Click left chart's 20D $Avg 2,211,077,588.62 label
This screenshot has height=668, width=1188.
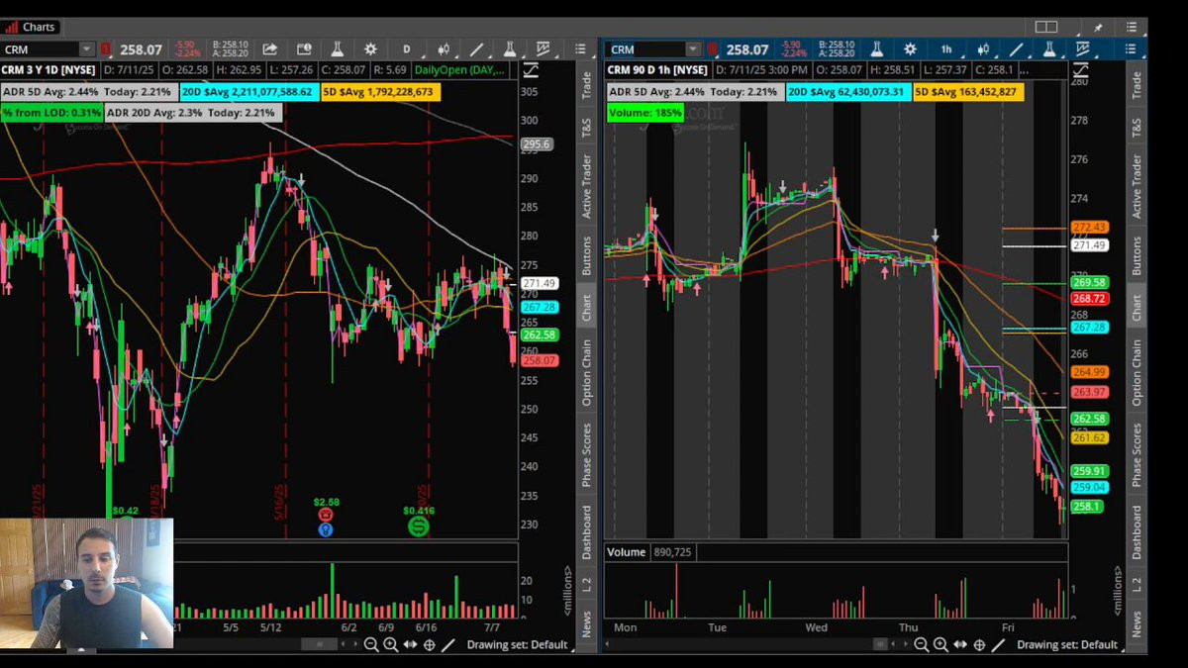coord(248,92)
